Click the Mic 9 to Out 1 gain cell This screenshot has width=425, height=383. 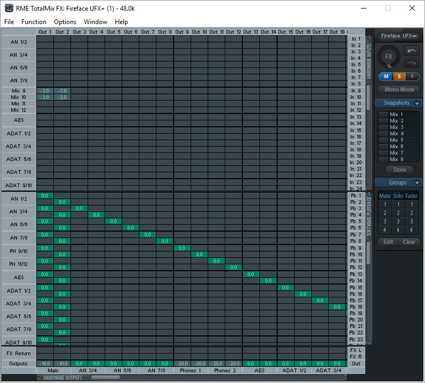click(45, 91)
